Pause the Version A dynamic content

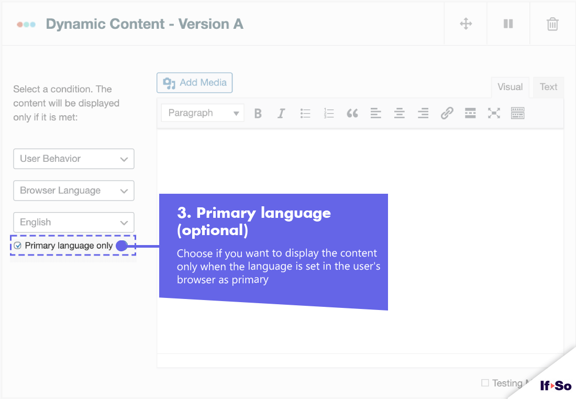[x=508, y=24]
